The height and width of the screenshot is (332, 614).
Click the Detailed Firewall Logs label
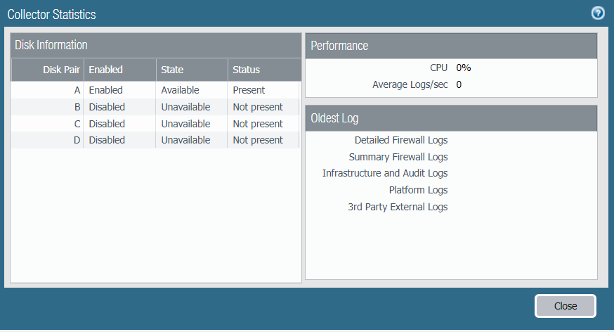pyautogui.click(x=401, y=141)
